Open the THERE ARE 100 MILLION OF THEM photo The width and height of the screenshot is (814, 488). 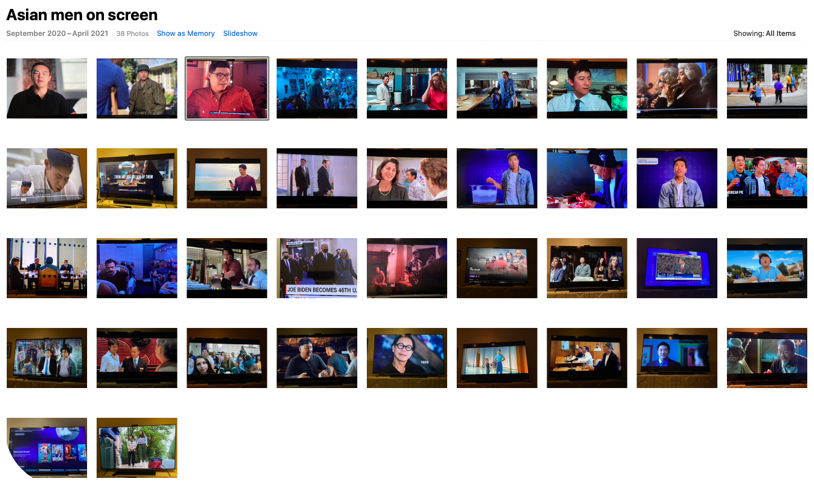(x=137, y=178)
